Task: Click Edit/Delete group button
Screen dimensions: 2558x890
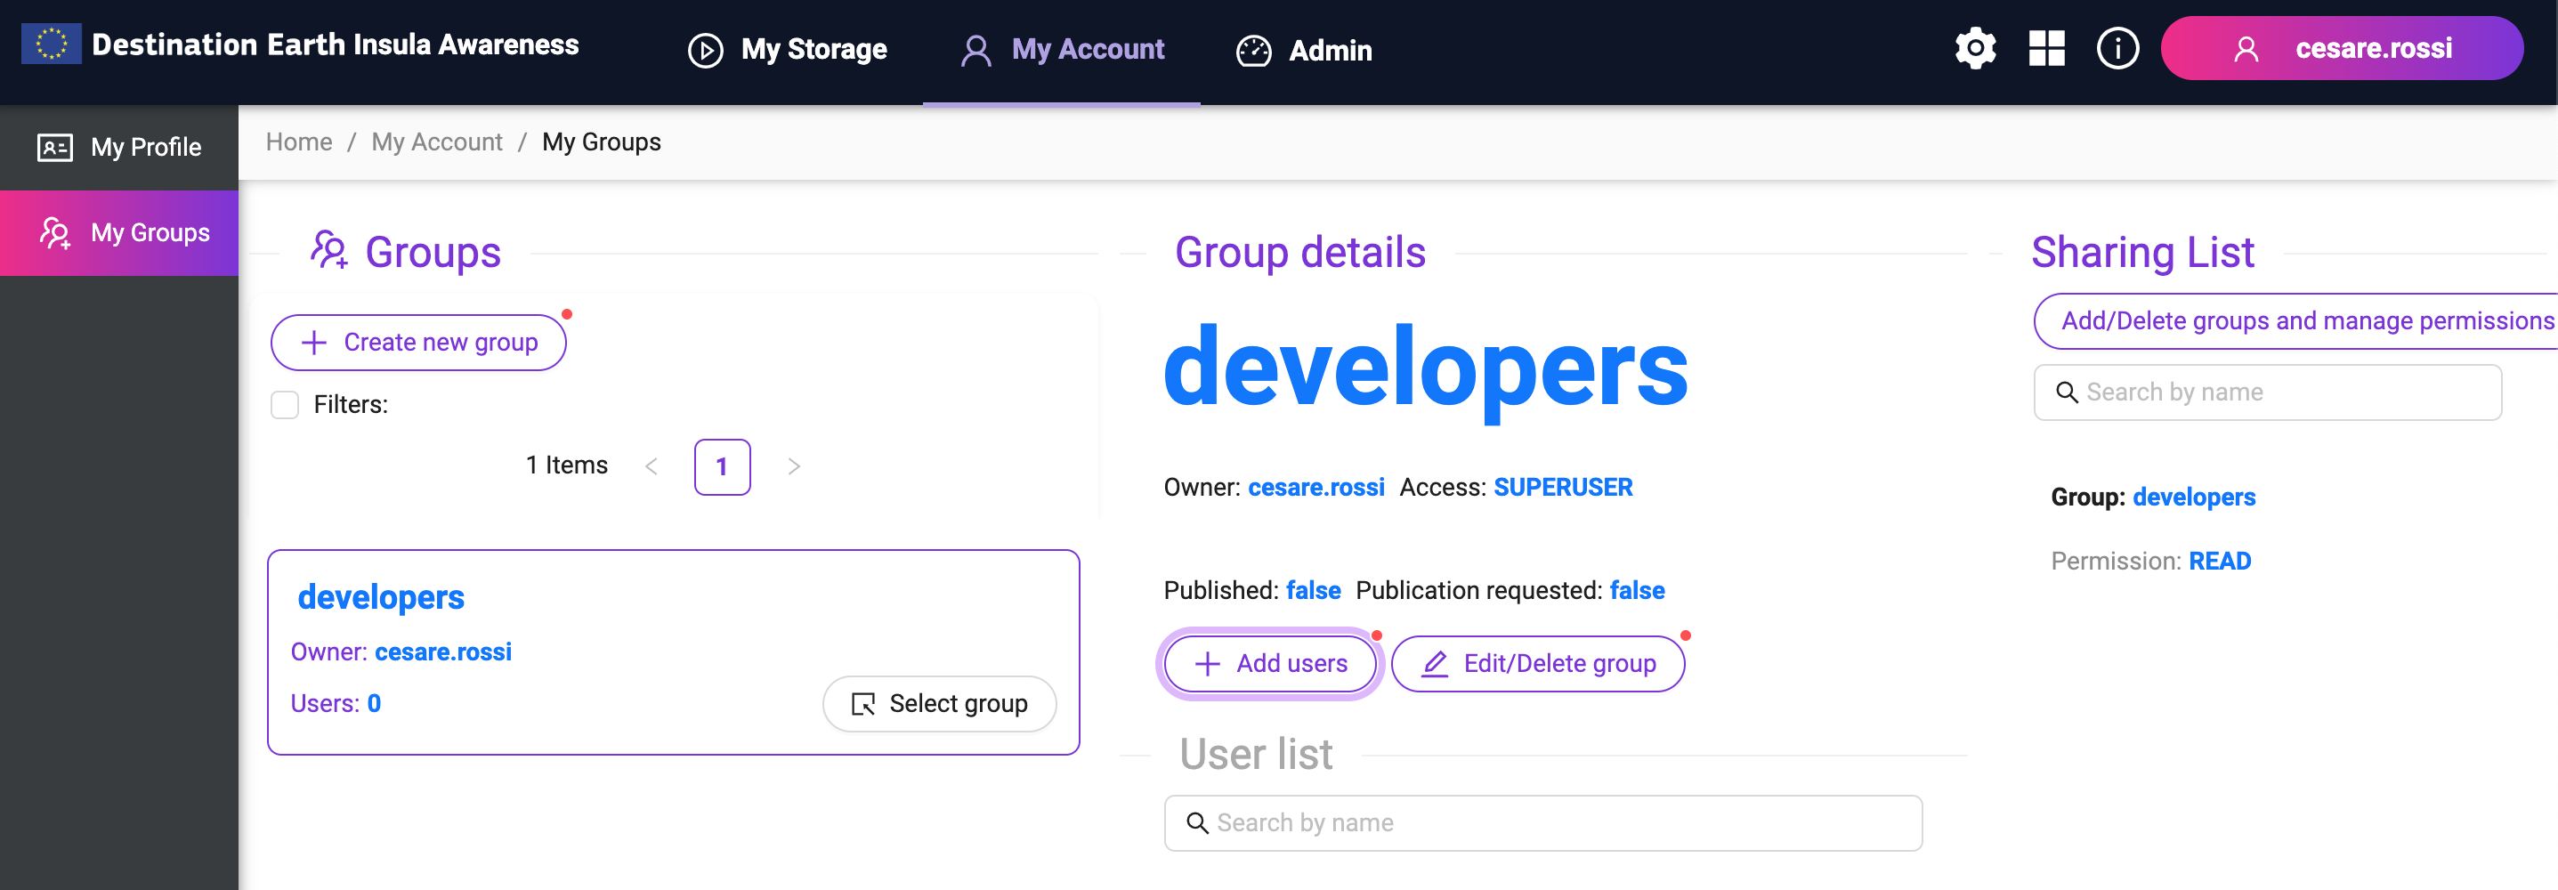Action: click(x=1538, y=664)
